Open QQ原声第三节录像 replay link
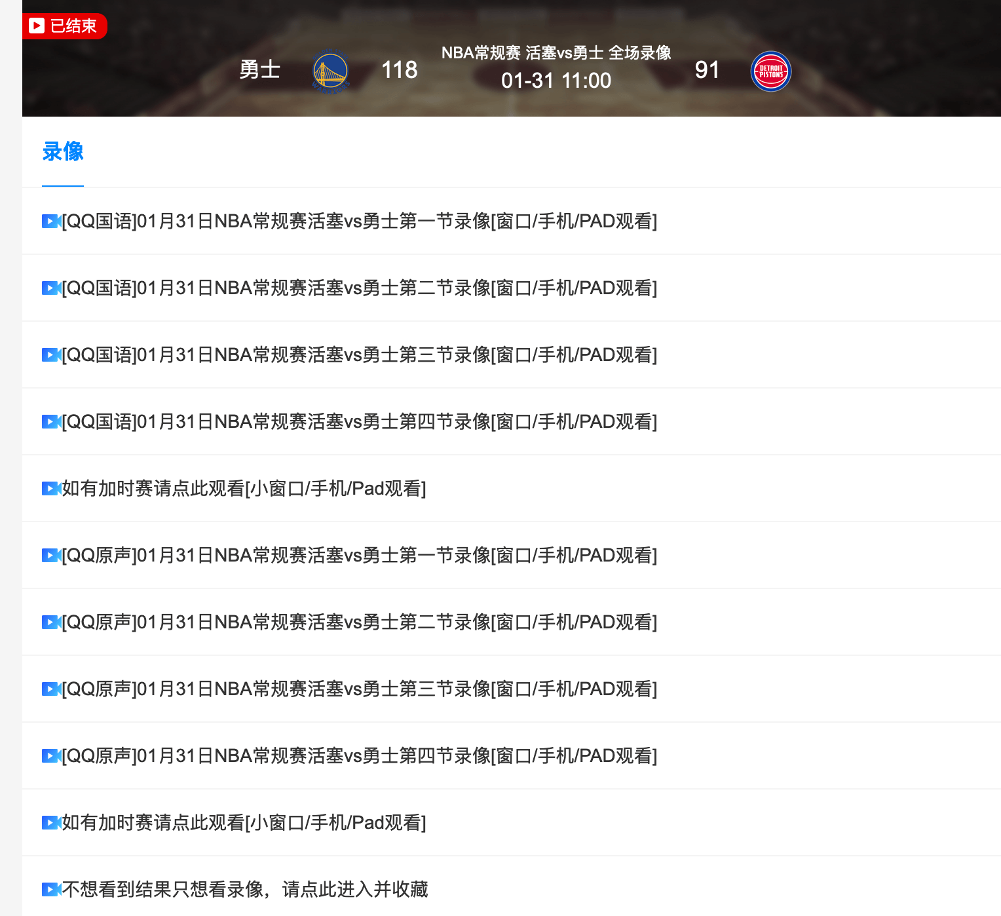The height and width of the screenshot is (916, 1001). pyautogui.click(x=359, y=689)
